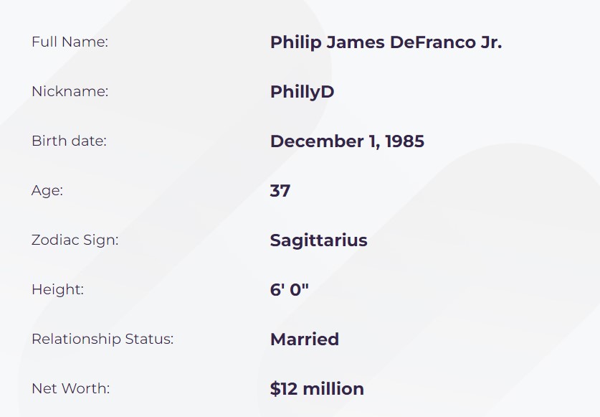Click the Net Worth label
This screenshot has width=600, height=417.
70,388
